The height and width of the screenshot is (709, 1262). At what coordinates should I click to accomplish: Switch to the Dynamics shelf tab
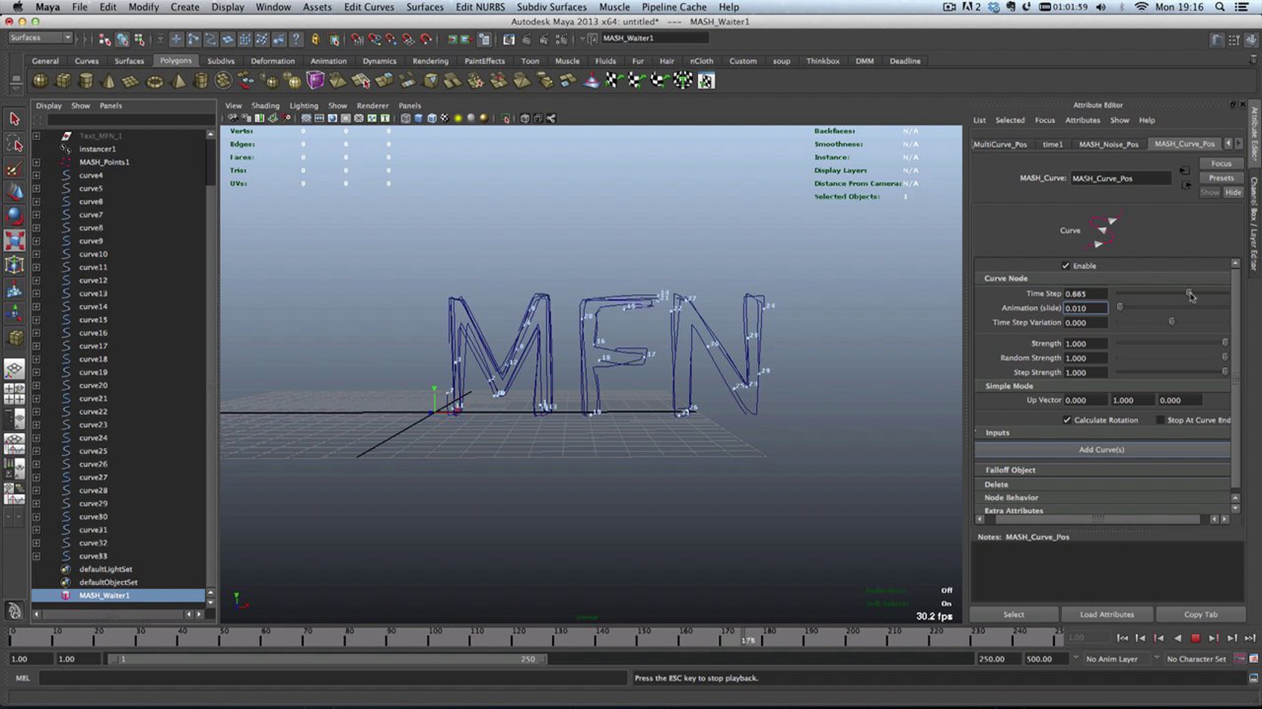pyautogui.click(x=379, y=61)
